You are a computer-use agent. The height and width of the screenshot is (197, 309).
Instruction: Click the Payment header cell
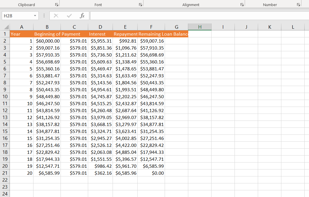(x=74, y=34)
